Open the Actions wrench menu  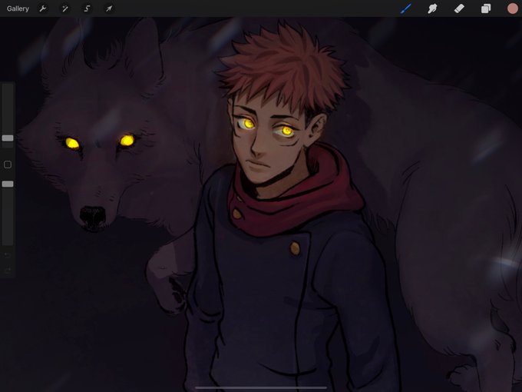(x=43, y=8)
